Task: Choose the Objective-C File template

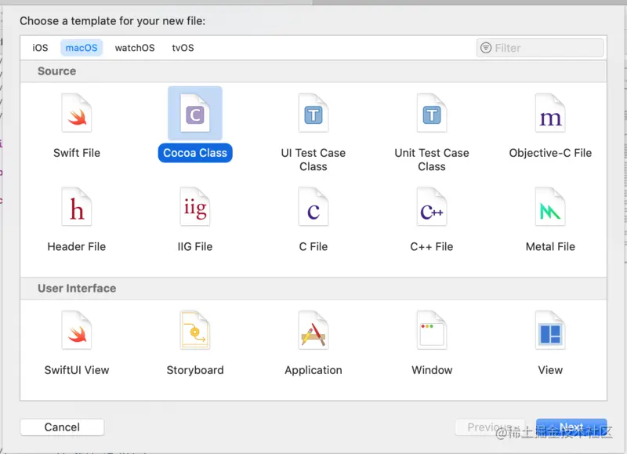Action: coord(550,115)
